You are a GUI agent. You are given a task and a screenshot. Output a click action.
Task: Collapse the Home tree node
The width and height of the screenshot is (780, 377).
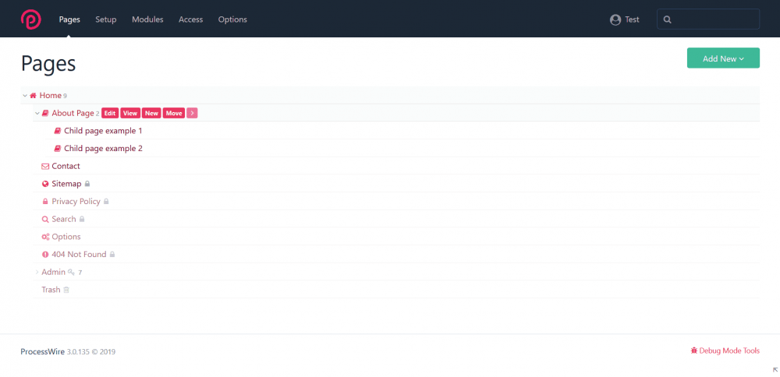(x=25, y=96)
